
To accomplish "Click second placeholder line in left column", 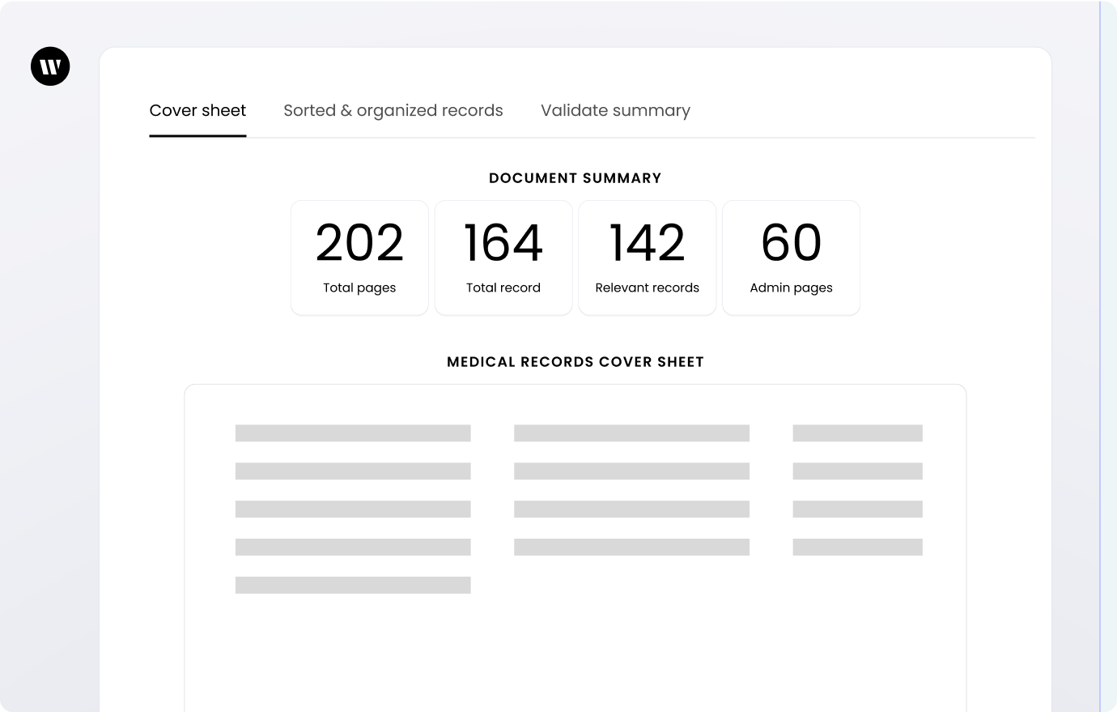I will click(x=353, y=471).
